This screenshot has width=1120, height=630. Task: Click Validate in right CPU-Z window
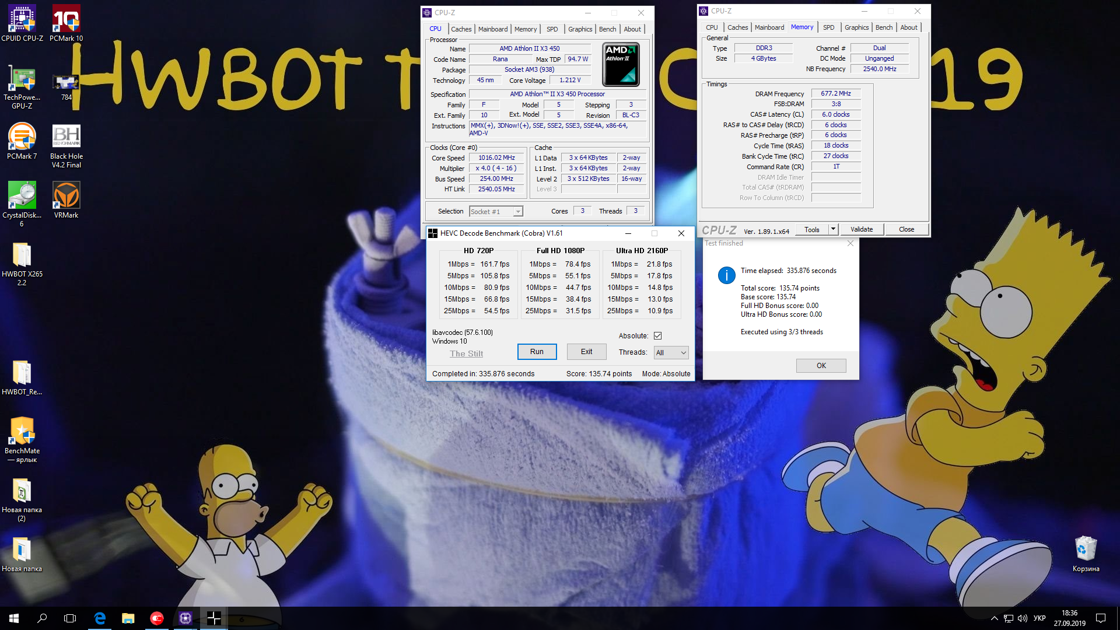point(862,229)
